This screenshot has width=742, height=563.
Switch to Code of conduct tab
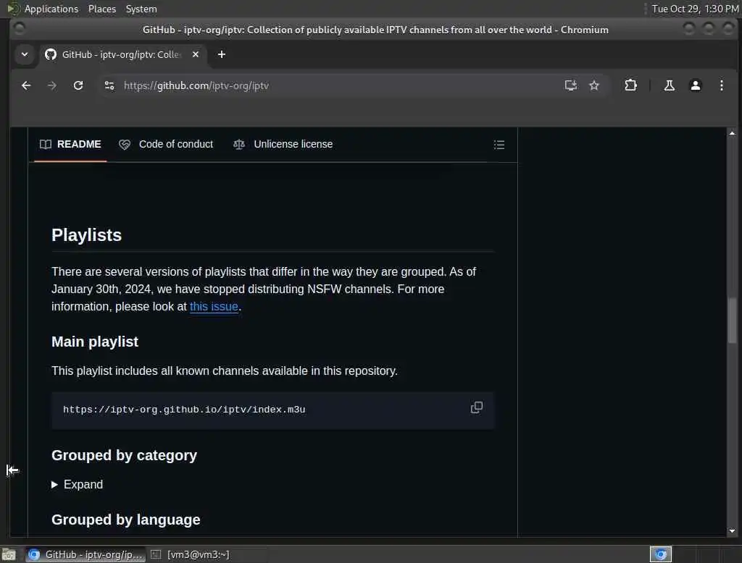coord(166,144)
